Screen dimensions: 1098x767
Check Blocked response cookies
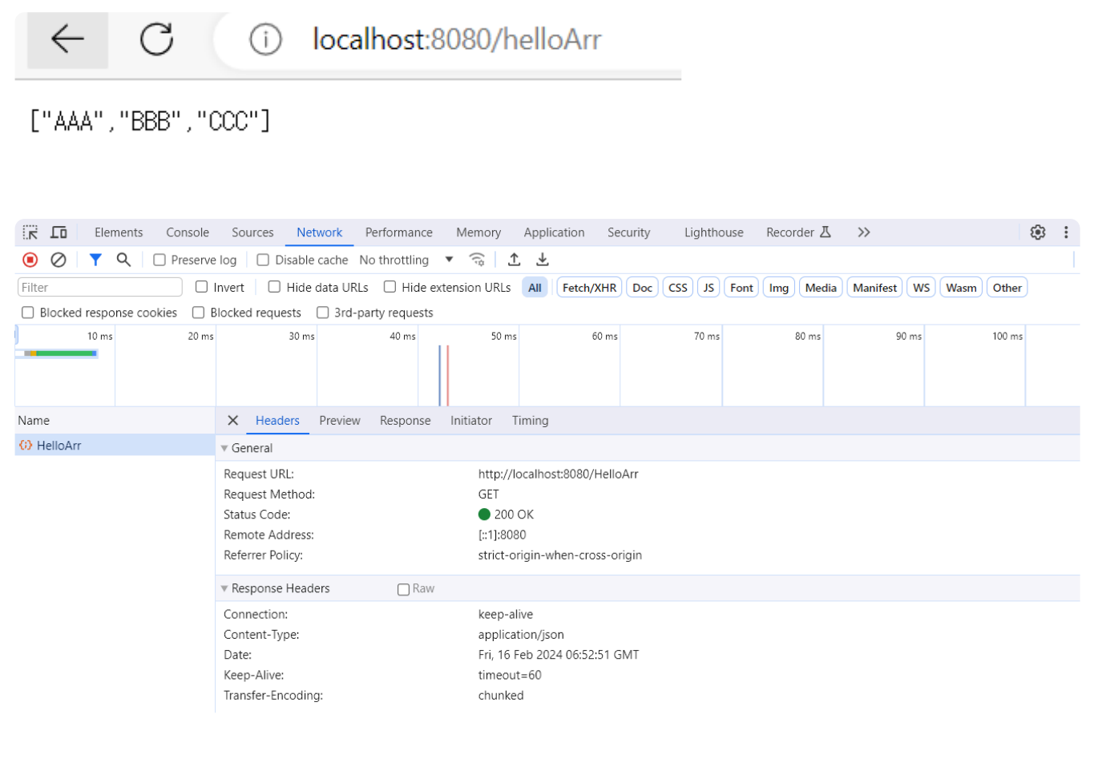28,313
